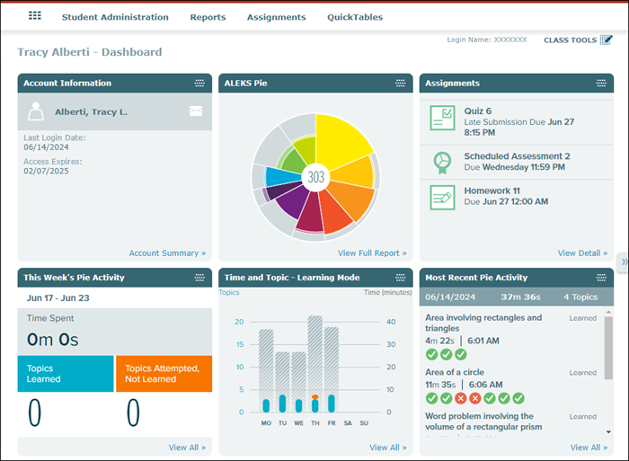Open the Student Administration menu
The image size is (629, 461).
(114, 17)
